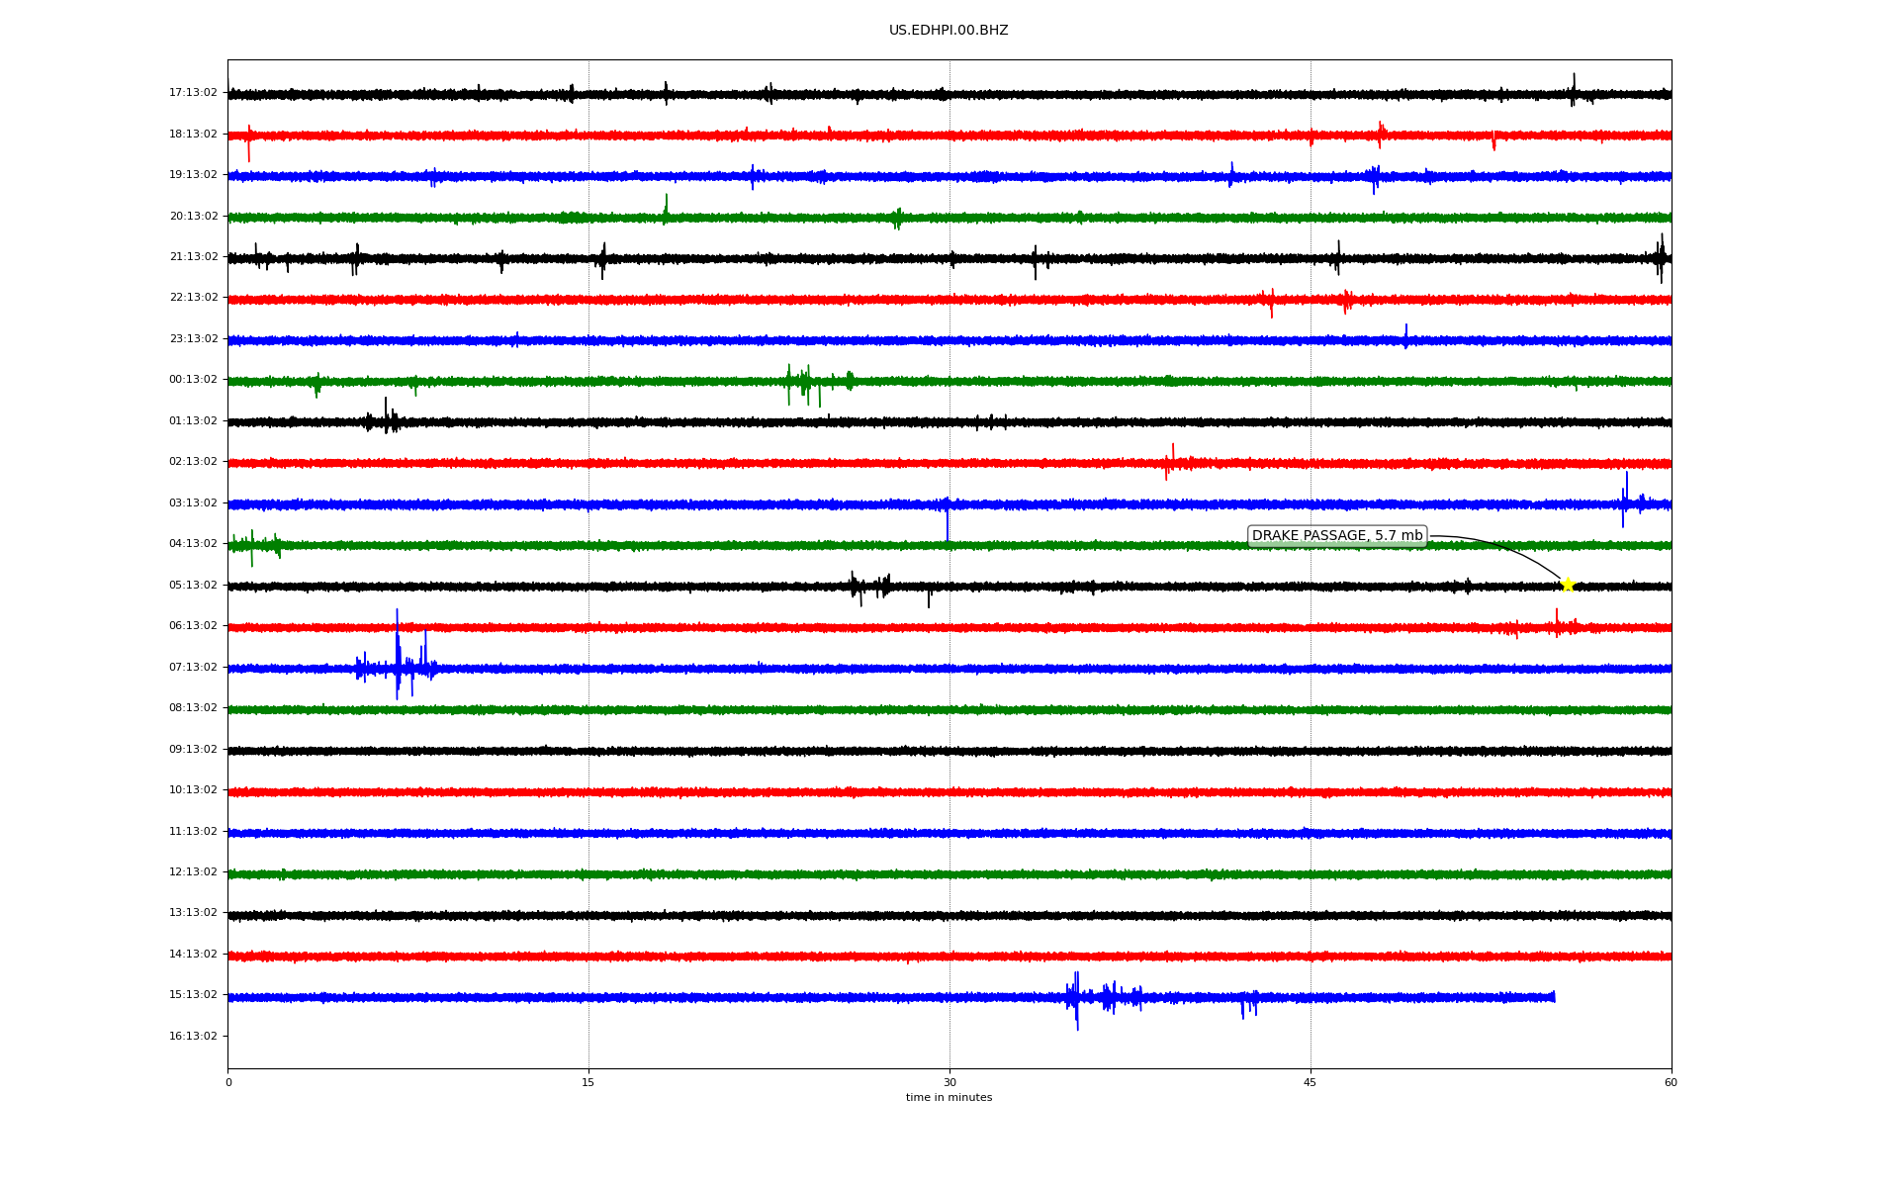Select the 16:13:02 time label
The height and width of the screenshot is (1187, 1899).
pos(193,1037)
